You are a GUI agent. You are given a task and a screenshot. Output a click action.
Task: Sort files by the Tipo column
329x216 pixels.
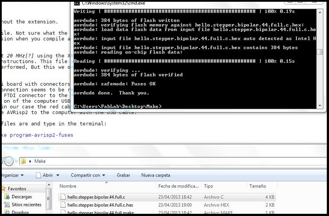tap(224, 186)
